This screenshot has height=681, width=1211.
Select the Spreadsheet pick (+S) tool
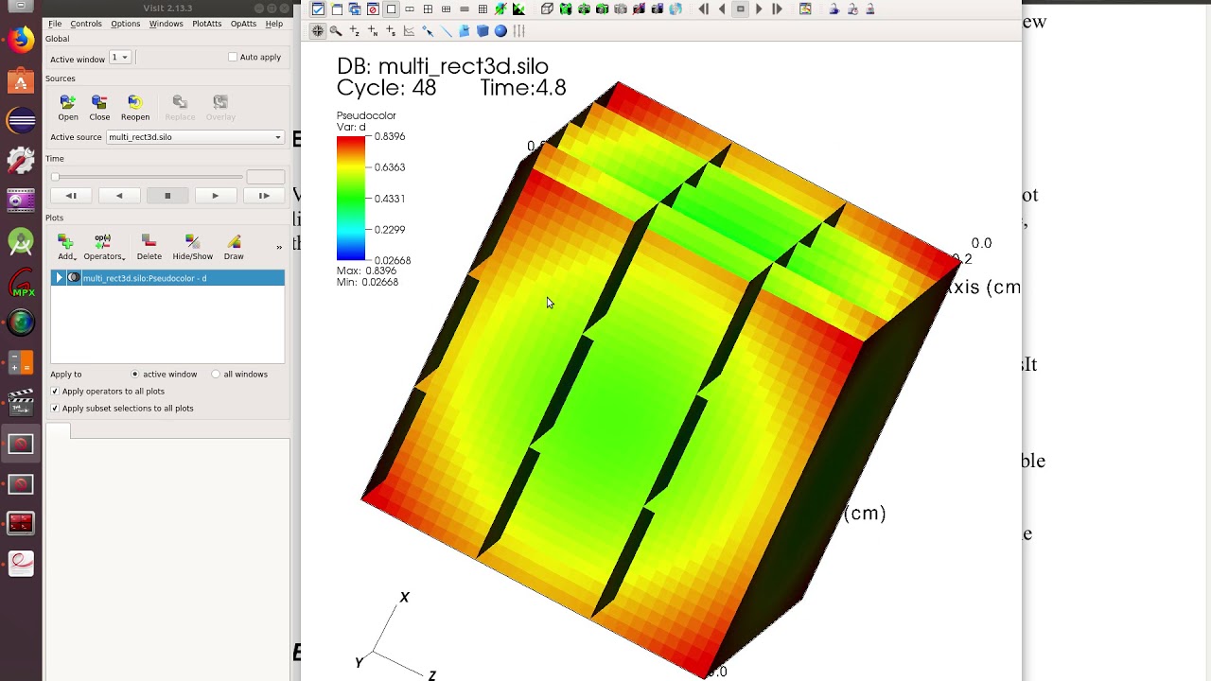coord(391,31)
